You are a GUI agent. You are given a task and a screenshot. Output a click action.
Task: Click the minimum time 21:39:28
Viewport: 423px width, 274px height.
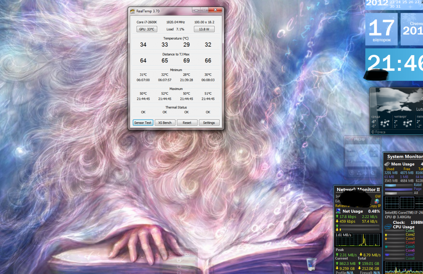pos(186,80)
